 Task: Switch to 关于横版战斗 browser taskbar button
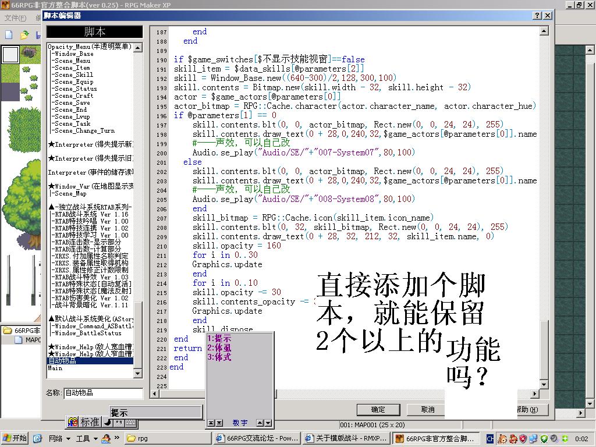pyautogui.click(x=347, y=438)
